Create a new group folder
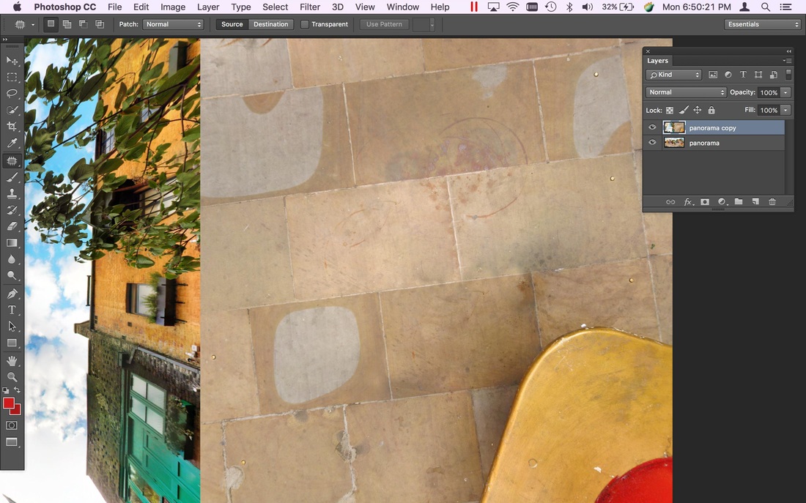806x503 pixels. coord(739,202)
